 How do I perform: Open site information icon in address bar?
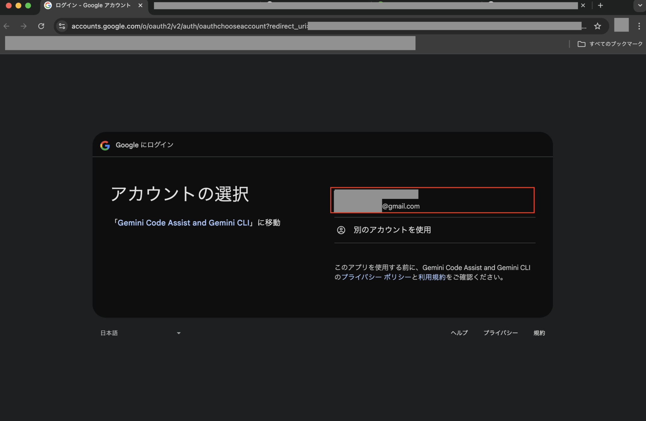[62, 26]
